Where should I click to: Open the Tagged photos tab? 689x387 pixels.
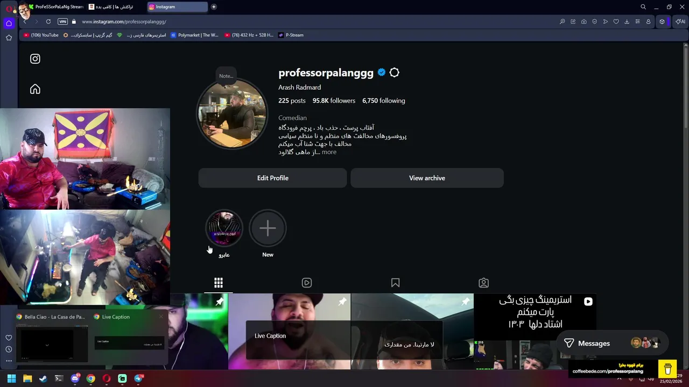point(483,283)
